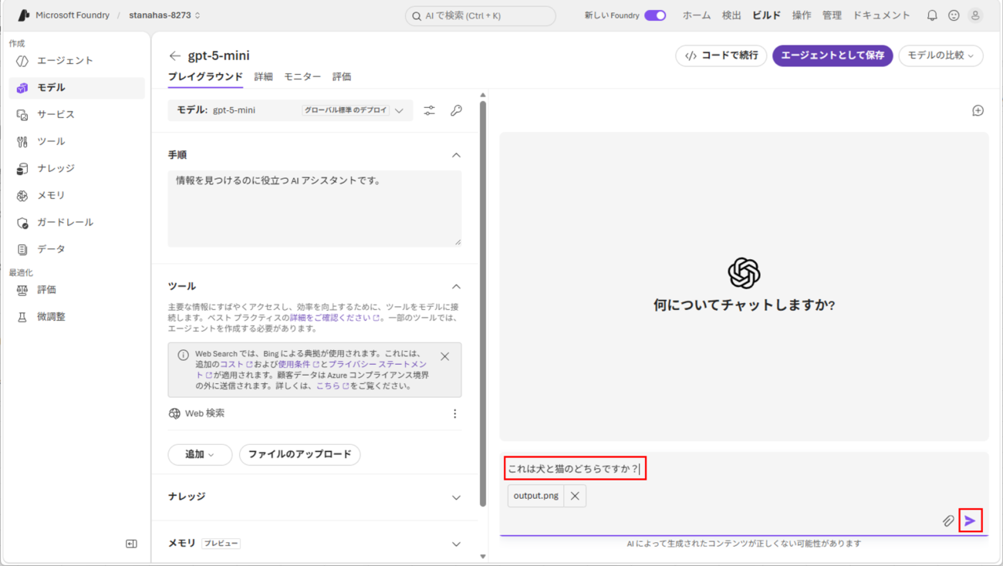Open model parameter settings sliders icon
Viewport: 1003px width, 566px height.
(430, 110)
